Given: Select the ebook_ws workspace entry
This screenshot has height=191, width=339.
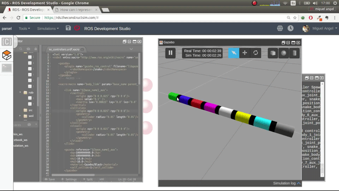Looking at the screenshot, I should point(21,140).
